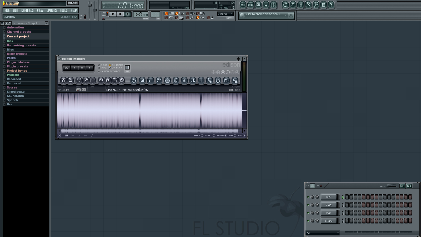Run a script with Edison RUN button
Screen dimensions: 421x237
click(x=159, y=81)
